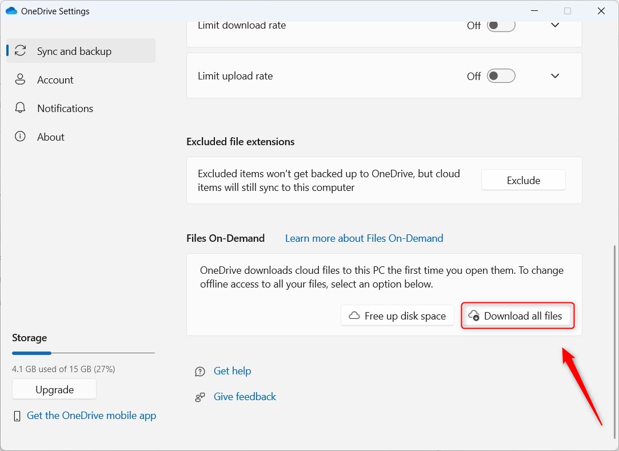The height and width of the screenshot is (451, 619).
Task: Open the About info icon
Action: tap(20, 137)
